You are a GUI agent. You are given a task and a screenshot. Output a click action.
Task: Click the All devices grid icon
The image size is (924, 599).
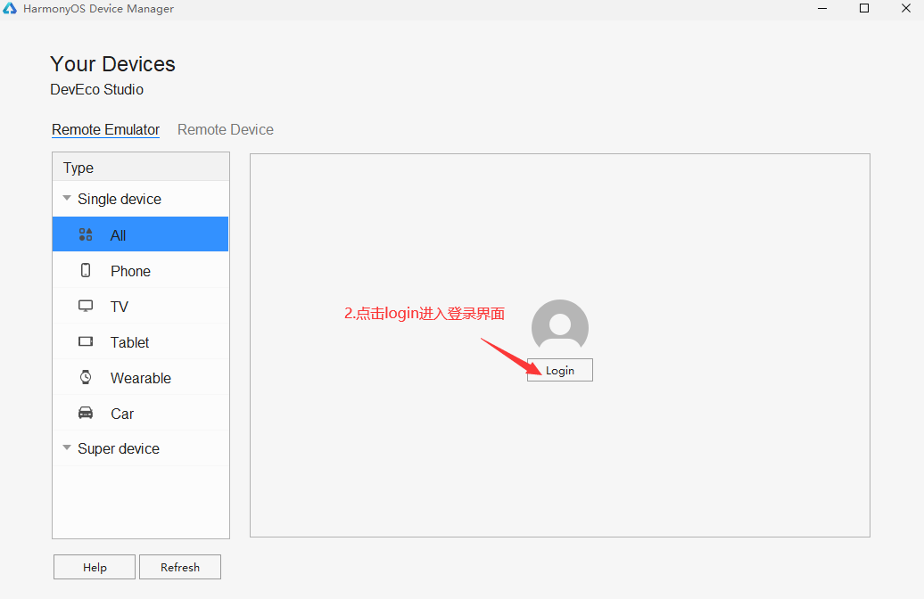86,234
